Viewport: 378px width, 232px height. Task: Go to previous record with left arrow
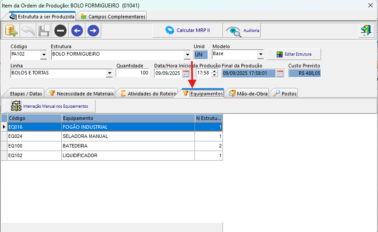point(77,31)
